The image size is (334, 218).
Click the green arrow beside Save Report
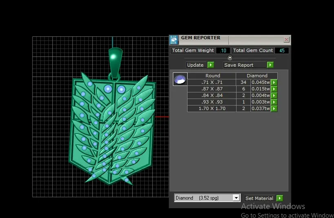tap(270, 65)
